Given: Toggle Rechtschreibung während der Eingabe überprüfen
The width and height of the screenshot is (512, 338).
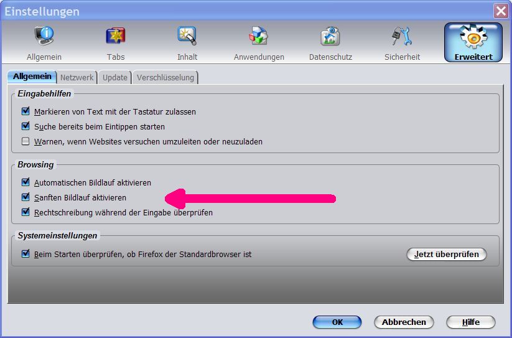Looking at the screenshot, I should click(26, 212).
